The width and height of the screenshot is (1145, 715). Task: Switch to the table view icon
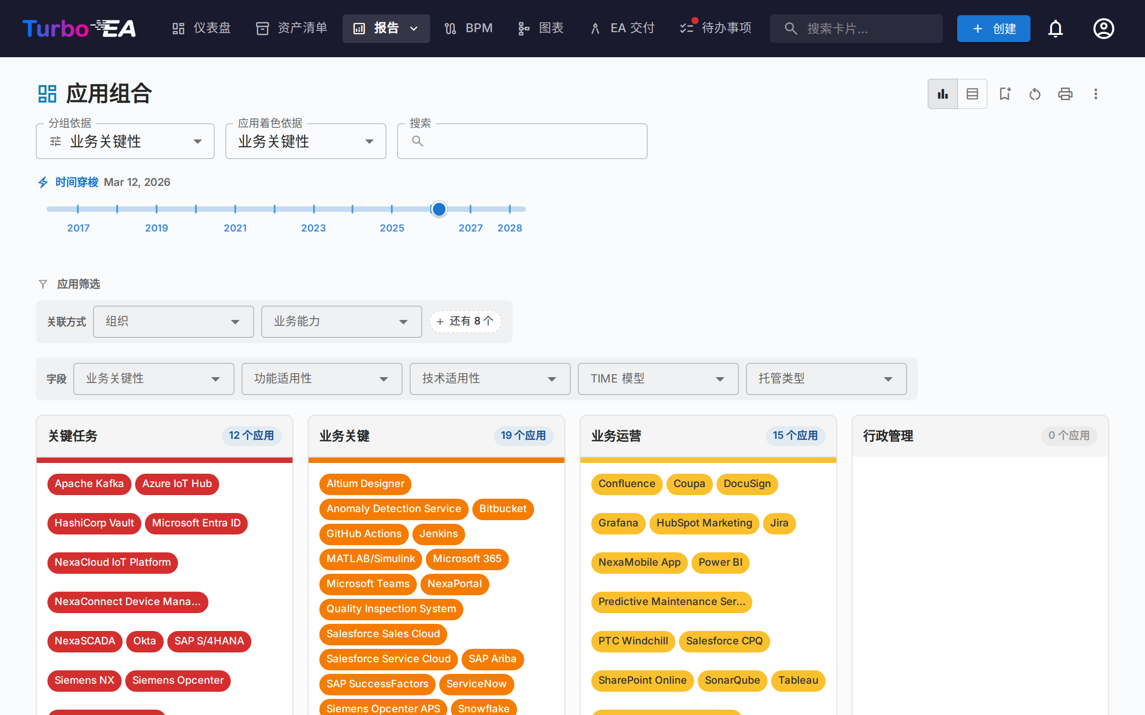click(x=972, y=94)
